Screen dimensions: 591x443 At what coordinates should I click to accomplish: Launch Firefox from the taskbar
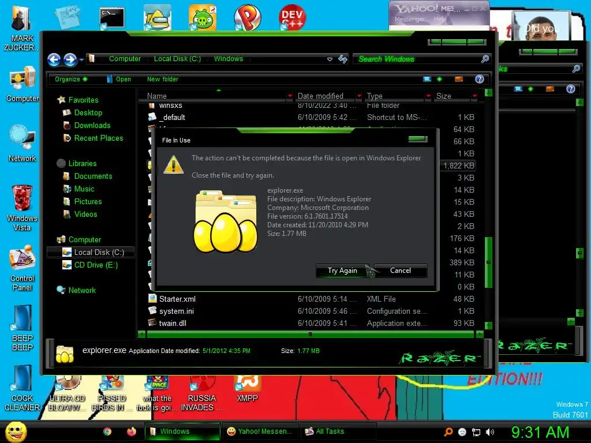pos(131,431)
